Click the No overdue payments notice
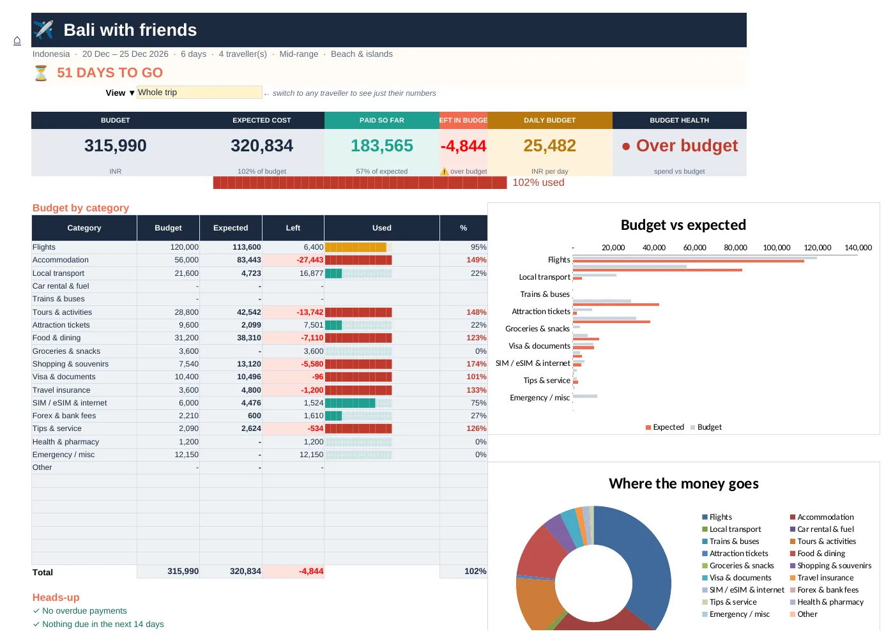 click(x=80, y=611)
